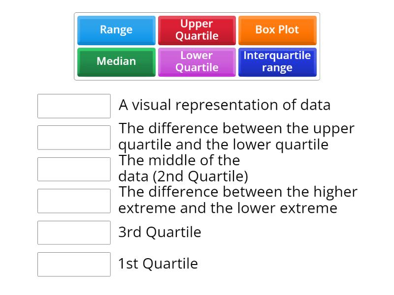394x295 pixels.
Task: Select the blue Interquartile range tile
Action: [x=277, y=62]
